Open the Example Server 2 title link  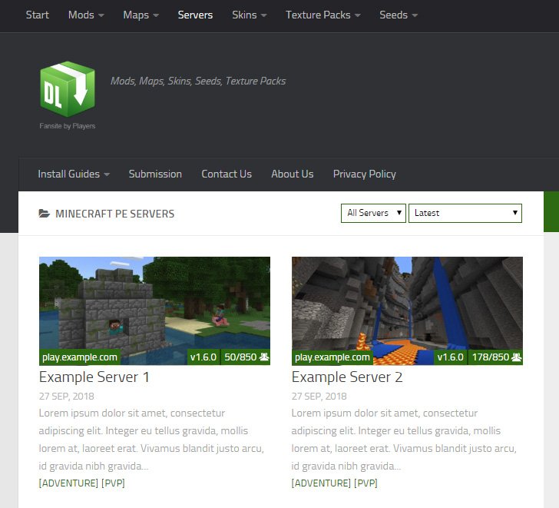347,377
